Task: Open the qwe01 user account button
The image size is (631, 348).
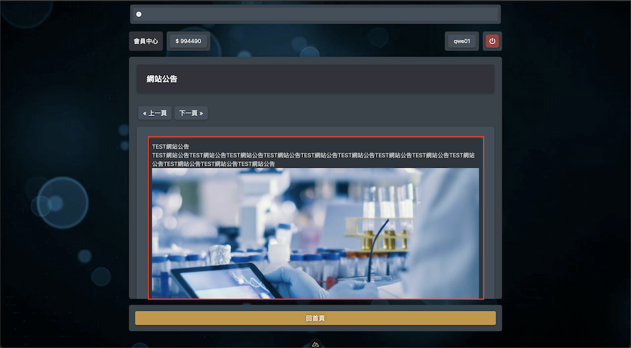Action: (462, 41)
